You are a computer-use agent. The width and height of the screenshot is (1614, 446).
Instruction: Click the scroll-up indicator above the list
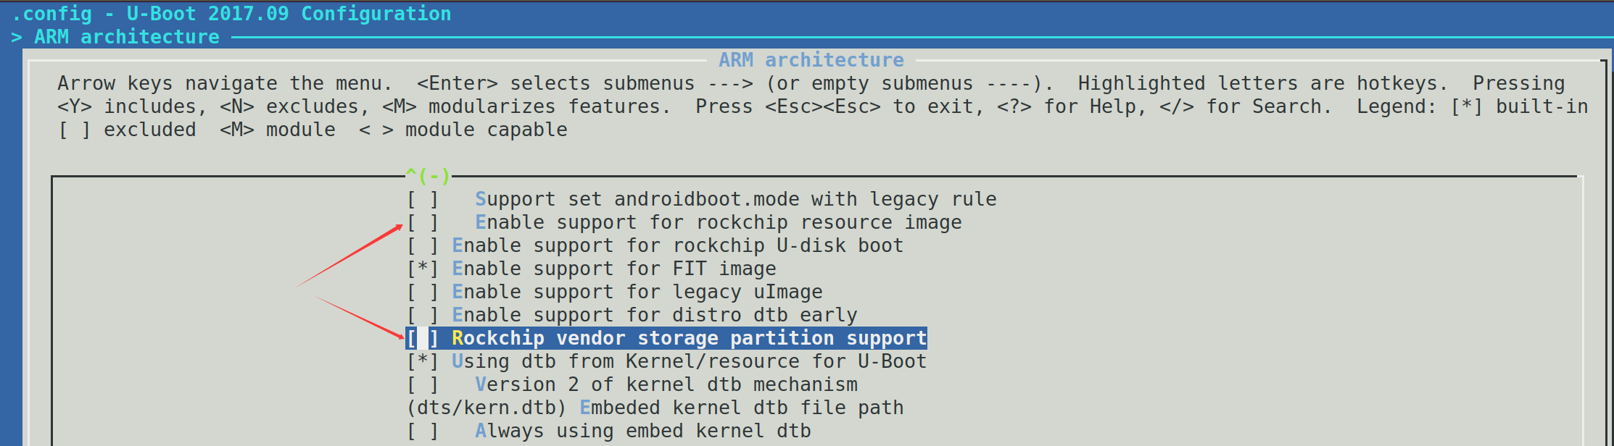click(x=427, y=175)
